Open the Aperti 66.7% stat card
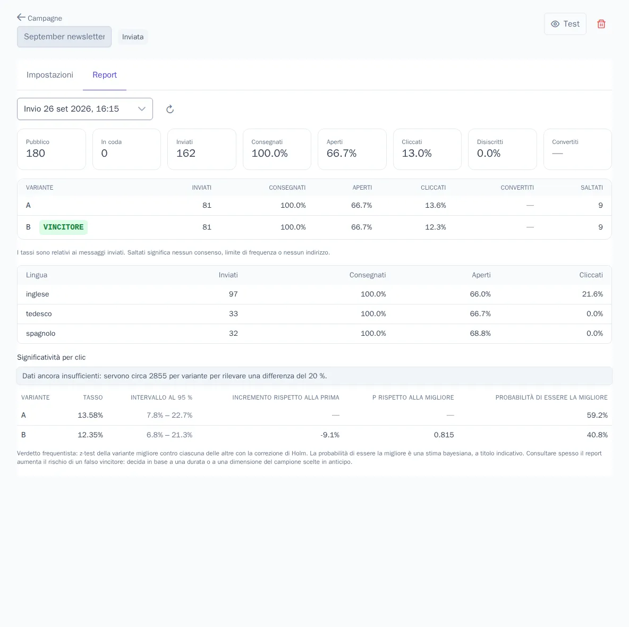Screen dimensions: 629x627 tap(352, 149)
